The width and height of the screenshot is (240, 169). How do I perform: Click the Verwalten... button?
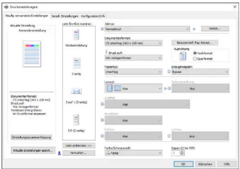pyautogui.click(x=79, y=153)
